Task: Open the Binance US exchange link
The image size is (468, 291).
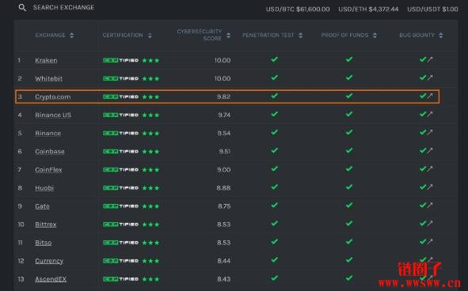Action: [53, 115]
